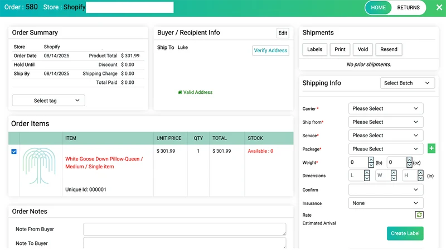Switch to the RETURNS tab

click(408, 8)
